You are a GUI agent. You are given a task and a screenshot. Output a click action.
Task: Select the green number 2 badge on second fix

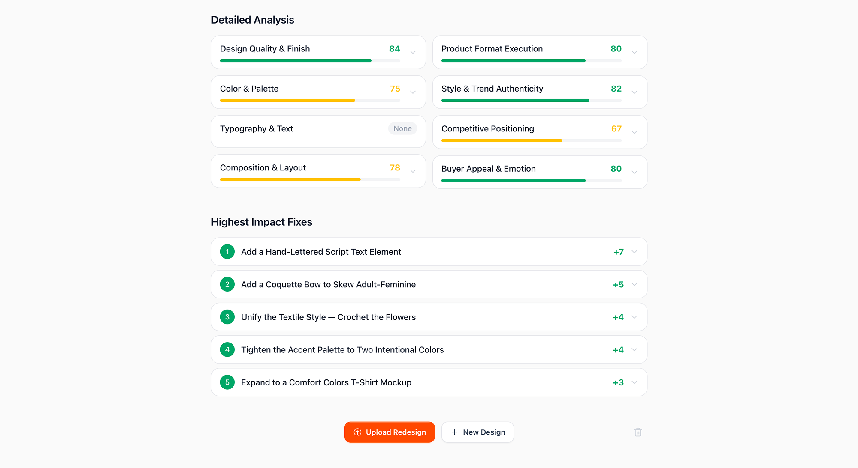point(227,284)
